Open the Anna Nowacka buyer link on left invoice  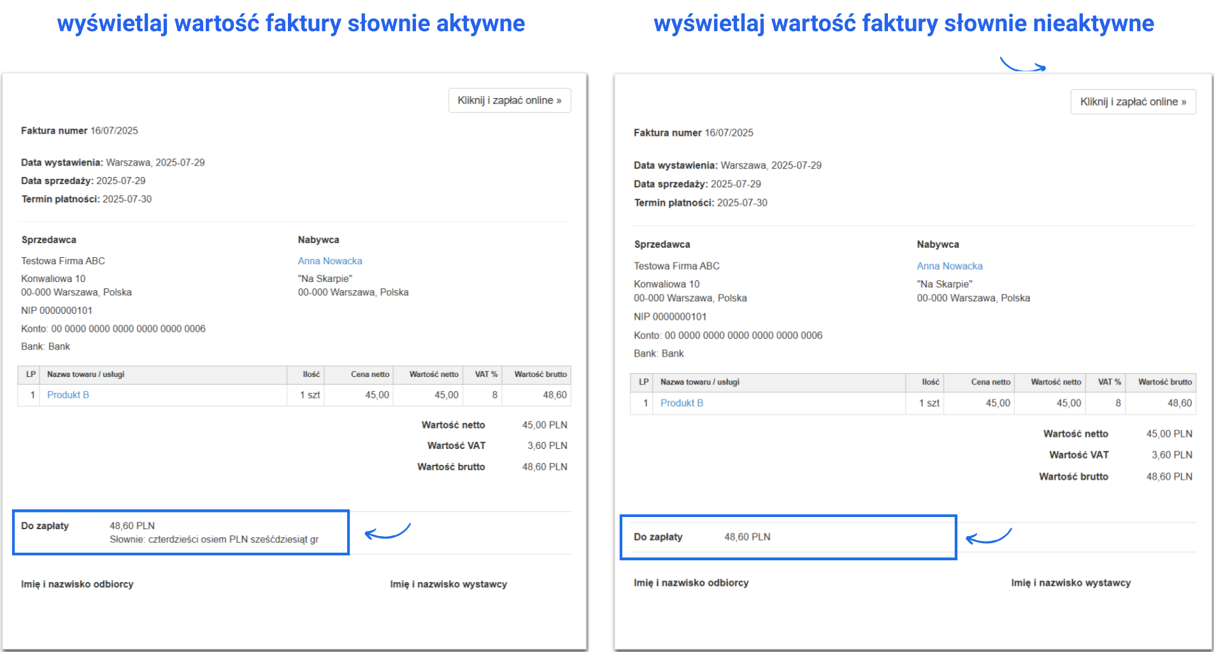point(329,260)
